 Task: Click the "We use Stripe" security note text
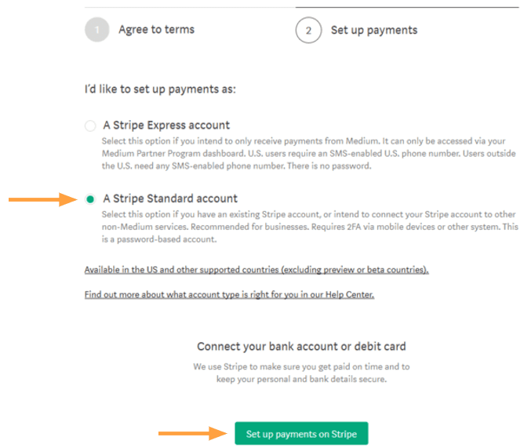point(301,373)
